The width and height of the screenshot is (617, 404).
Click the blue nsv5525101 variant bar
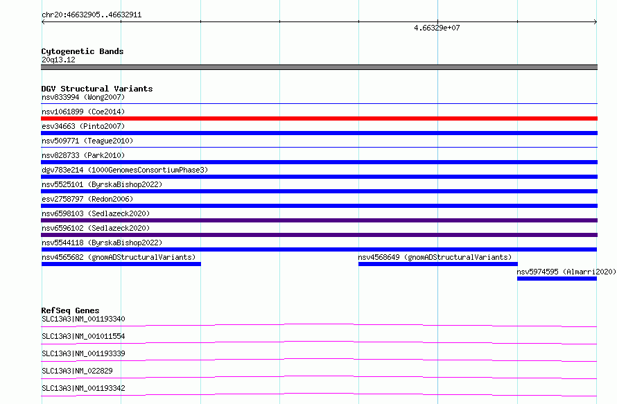[319, 191]
